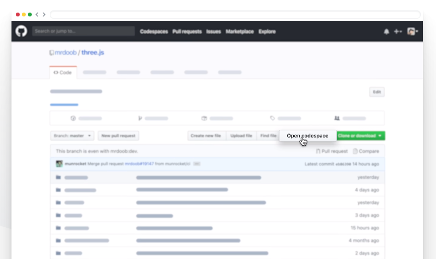Open Pull requests in top navigation
The width and height of the screenshot is (436, 259).
click(x=187, y=31)
